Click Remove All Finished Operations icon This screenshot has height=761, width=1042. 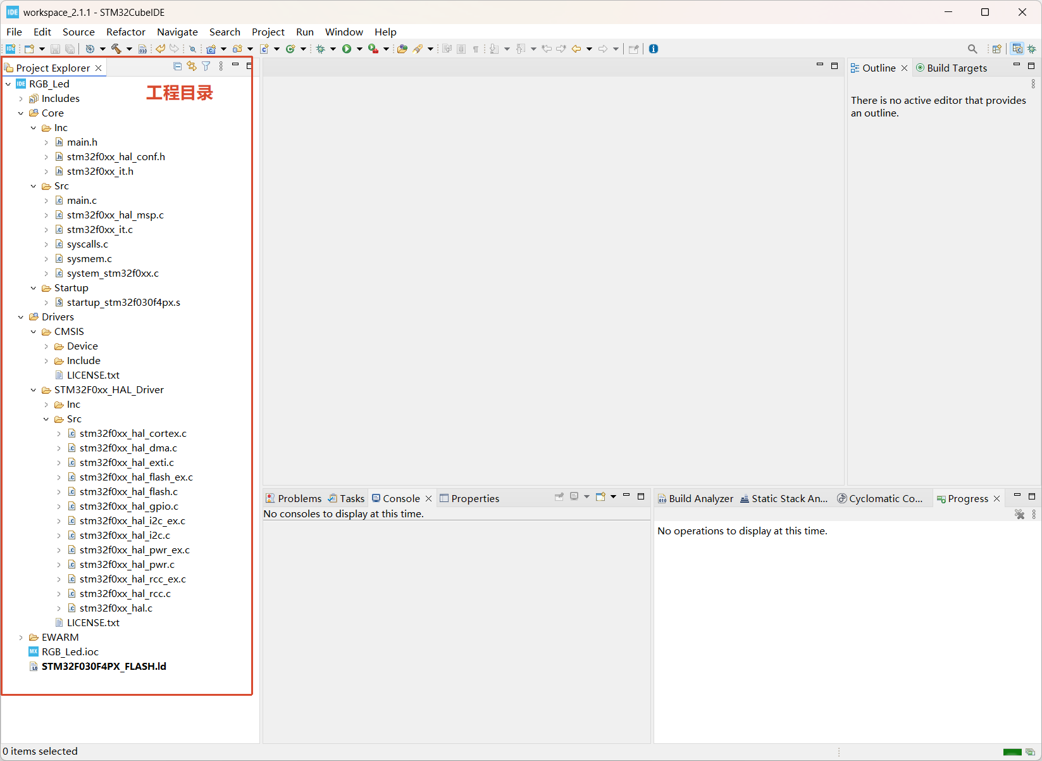[1019, 515]
